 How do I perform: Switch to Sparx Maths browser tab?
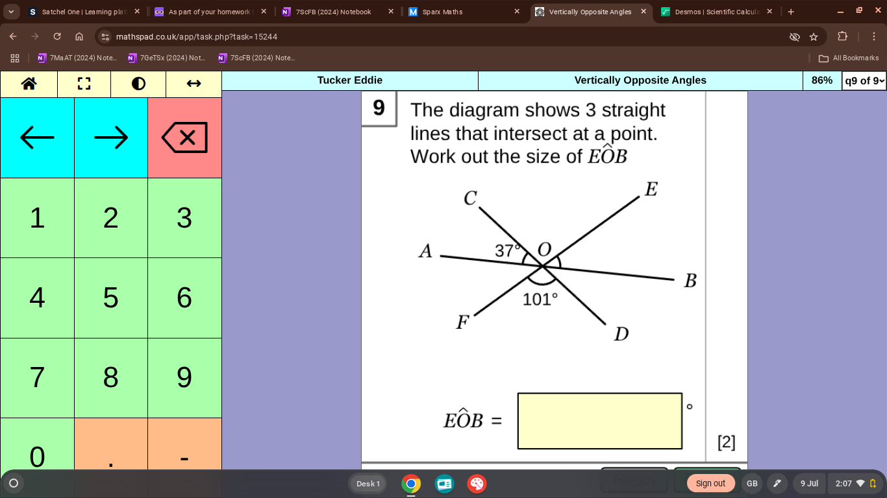(x=464, y=12)
